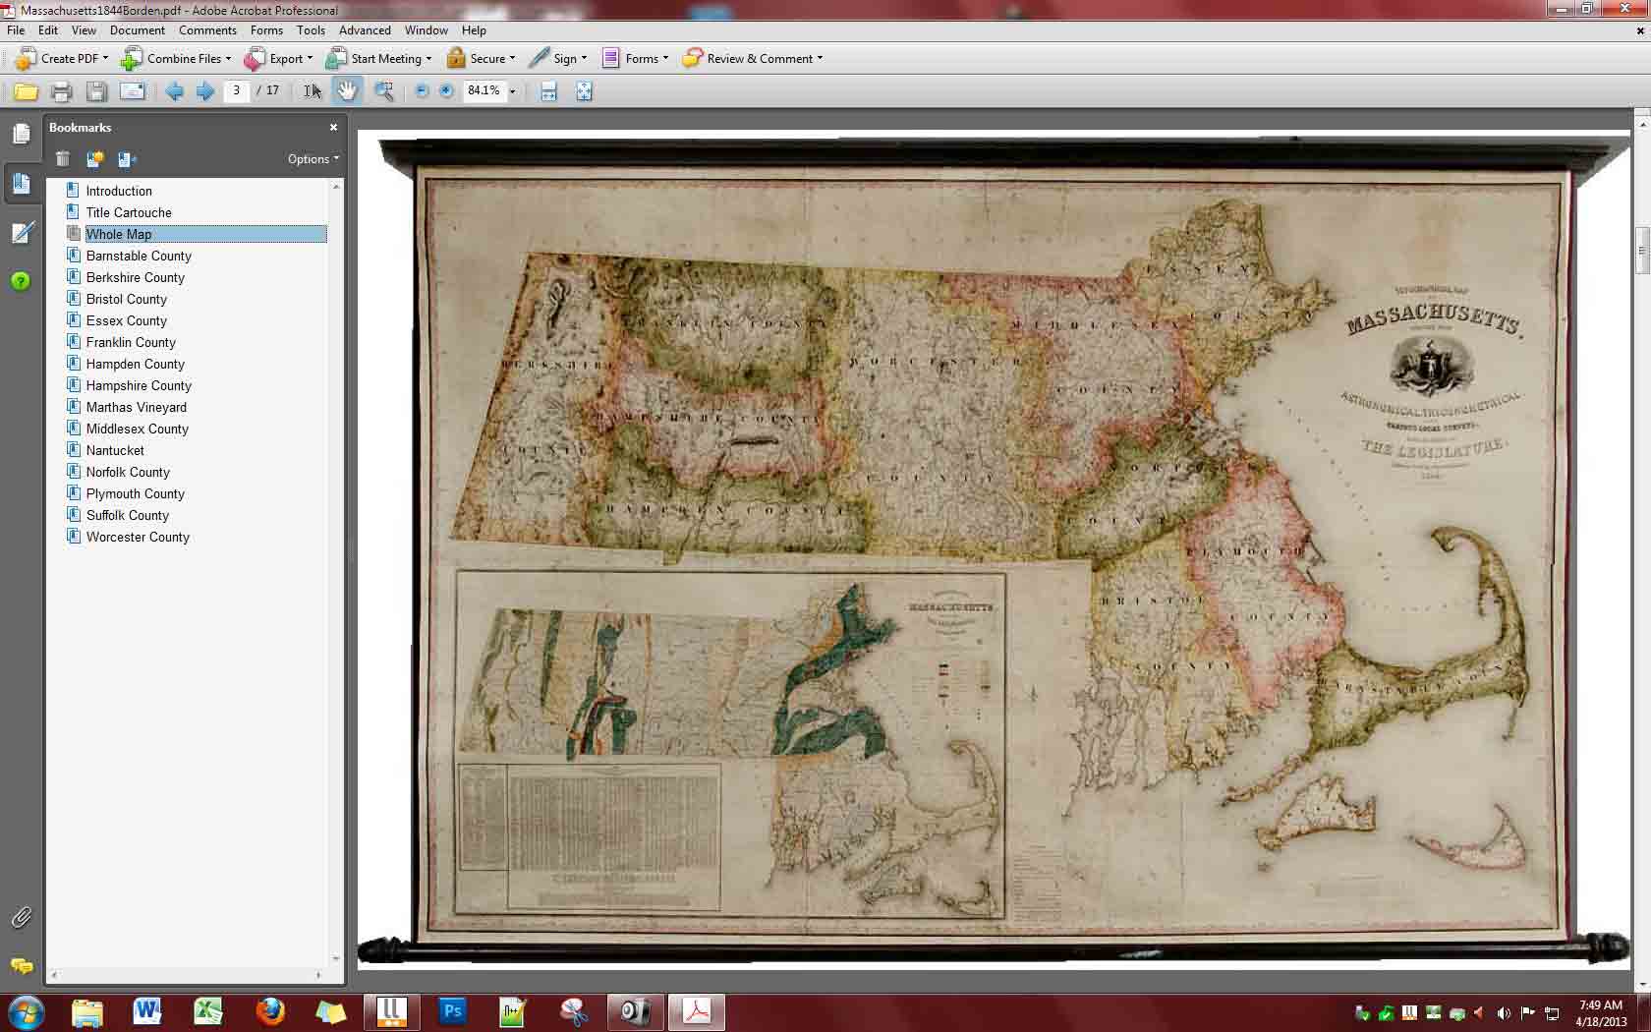Click the system volume tray icon
The image size is (1651, 1032).
click(1504, 1012)
